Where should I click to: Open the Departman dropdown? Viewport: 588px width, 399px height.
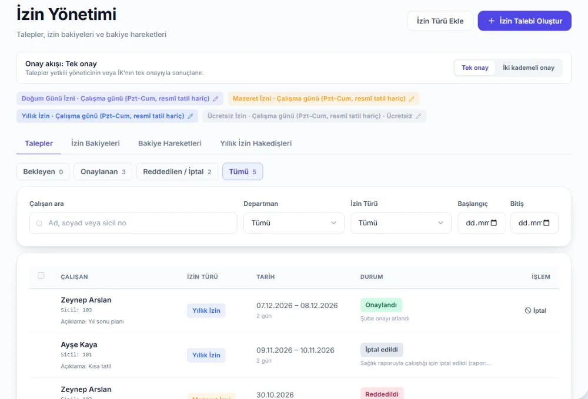[x=293, y=223]
